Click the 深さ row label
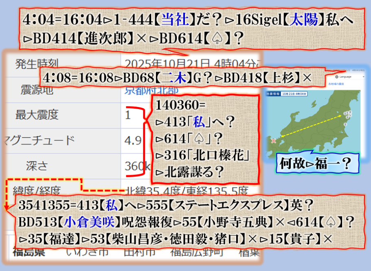 click(x=37, y=166)
